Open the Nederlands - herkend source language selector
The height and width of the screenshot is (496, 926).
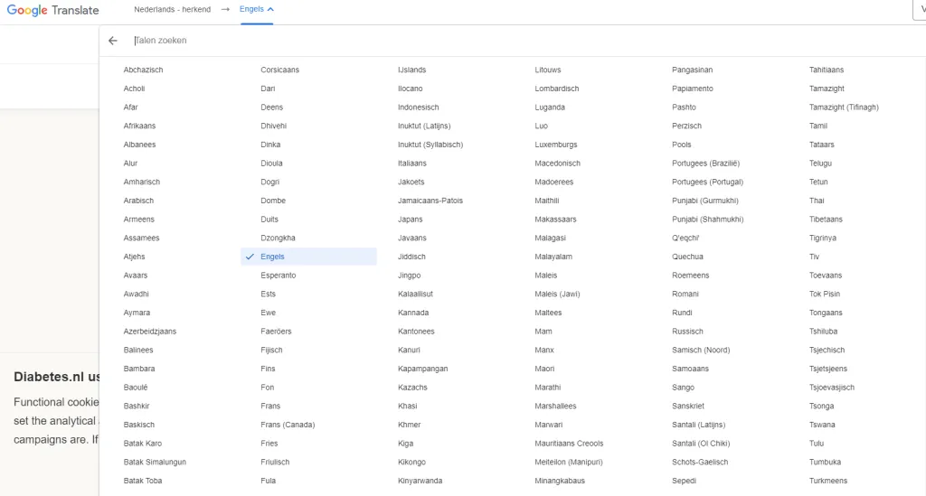click(172, 9)
